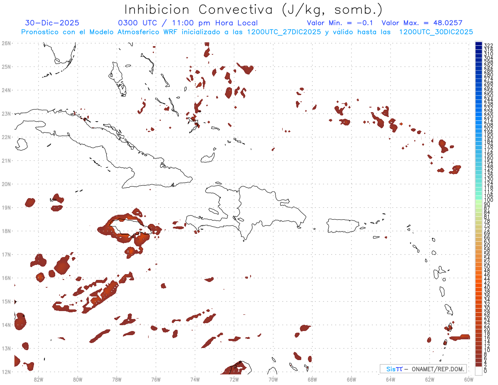Image resolution: width=498 pixels, height=385 pixels.
Task: Click the 26N latitude label
Action: [6, 43]
